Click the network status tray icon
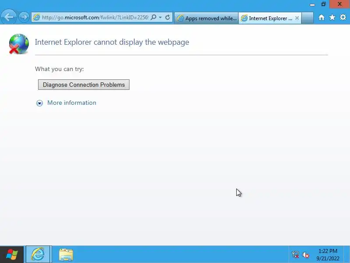The height and width of the screenshot is (263, 350). click(295, 255)
